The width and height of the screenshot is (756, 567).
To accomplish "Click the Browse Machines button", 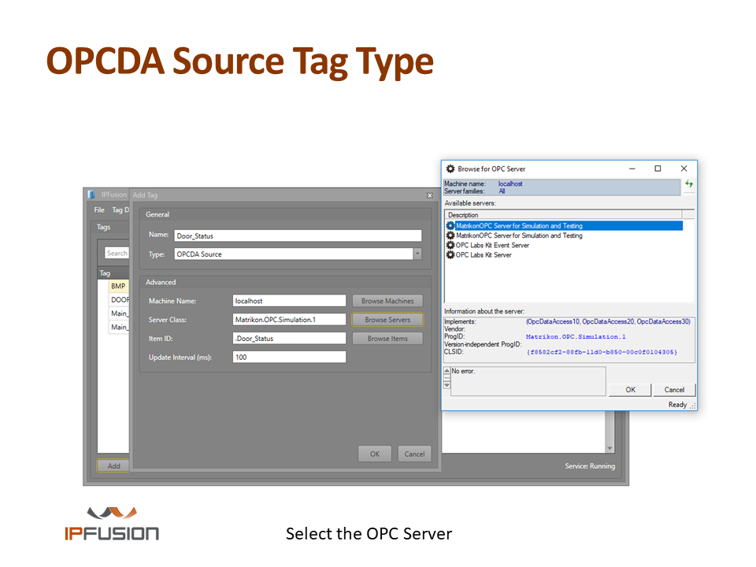I will (x=387, y=300).
